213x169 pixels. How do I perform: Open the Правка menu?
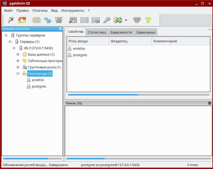23,10
